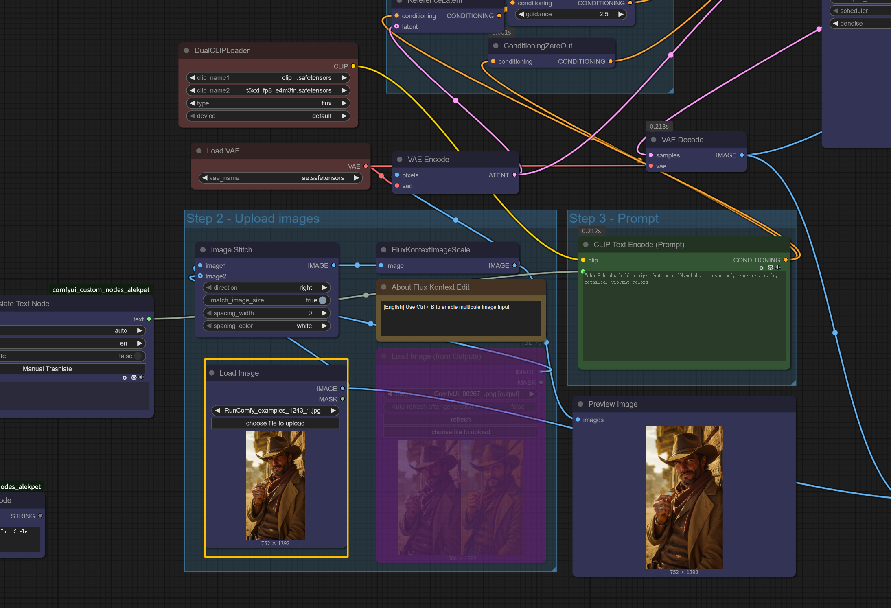Collapse the CLIP Text Encode (Prompt) node dot
891x608 pixels.
(x=586, y=245)
